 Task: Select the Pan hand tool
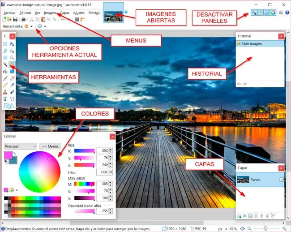coord(12,64)
